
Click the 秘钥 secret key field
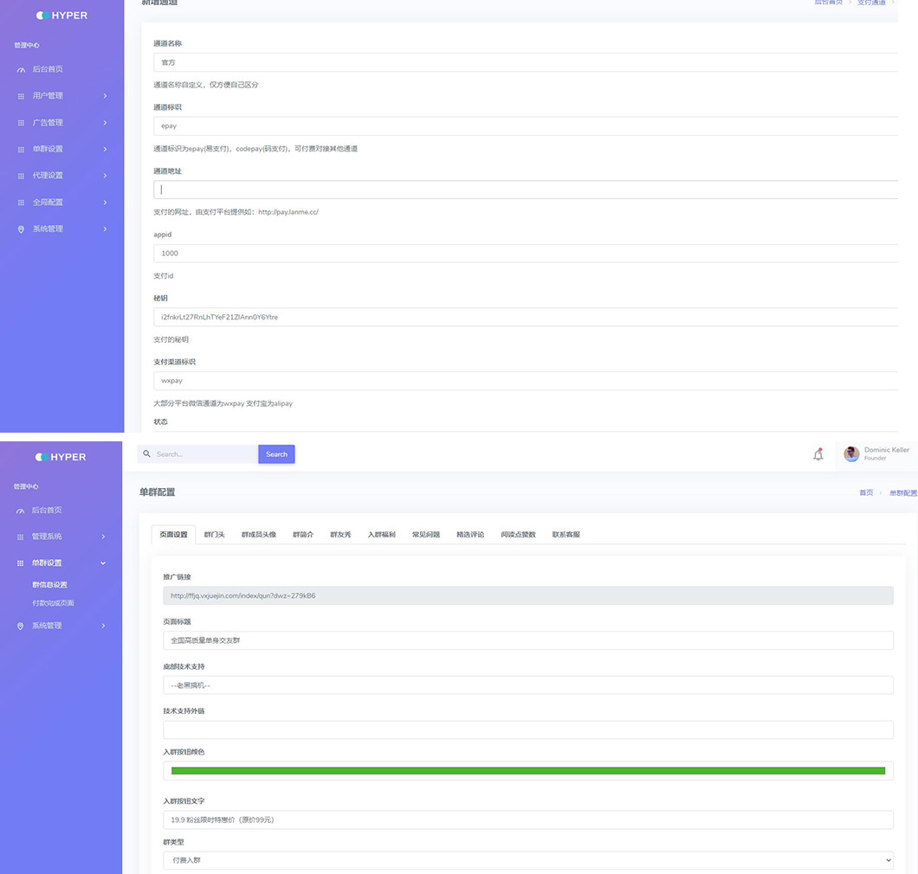(x=526, y=317)
